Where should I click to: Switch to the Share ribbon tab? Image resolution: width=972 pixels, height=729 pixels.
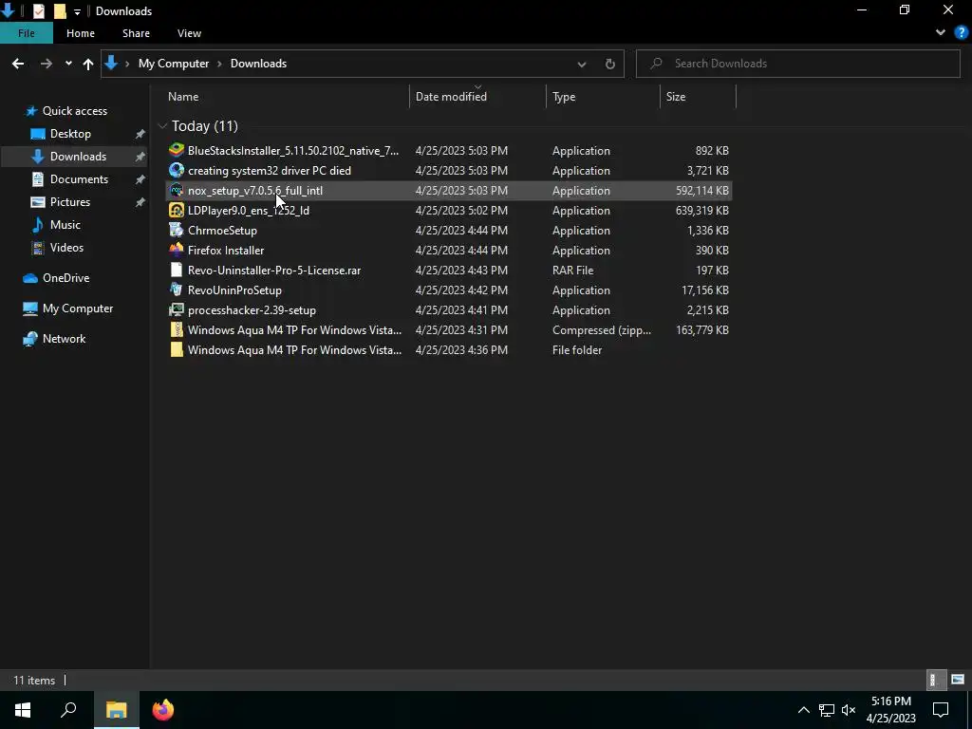click(x=136, y=33)
